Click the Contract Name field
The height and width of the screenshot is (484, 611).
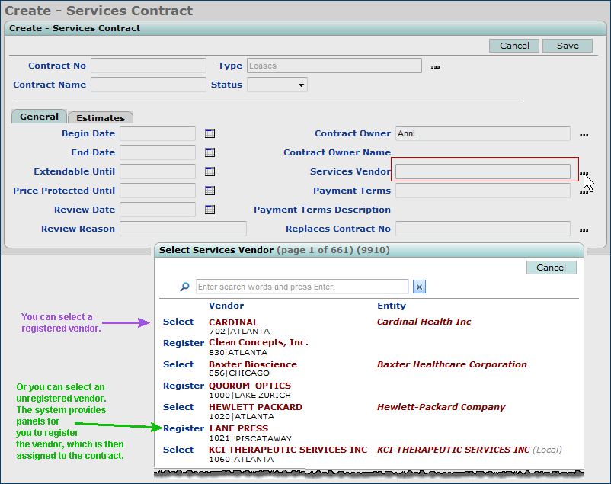point(149,85)
